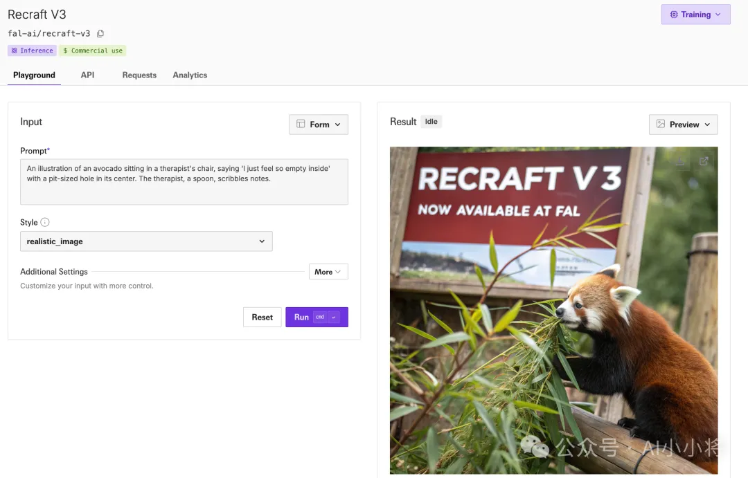
Task: Open the Preview result view dropdown
Action: click(x=683, y=125)
